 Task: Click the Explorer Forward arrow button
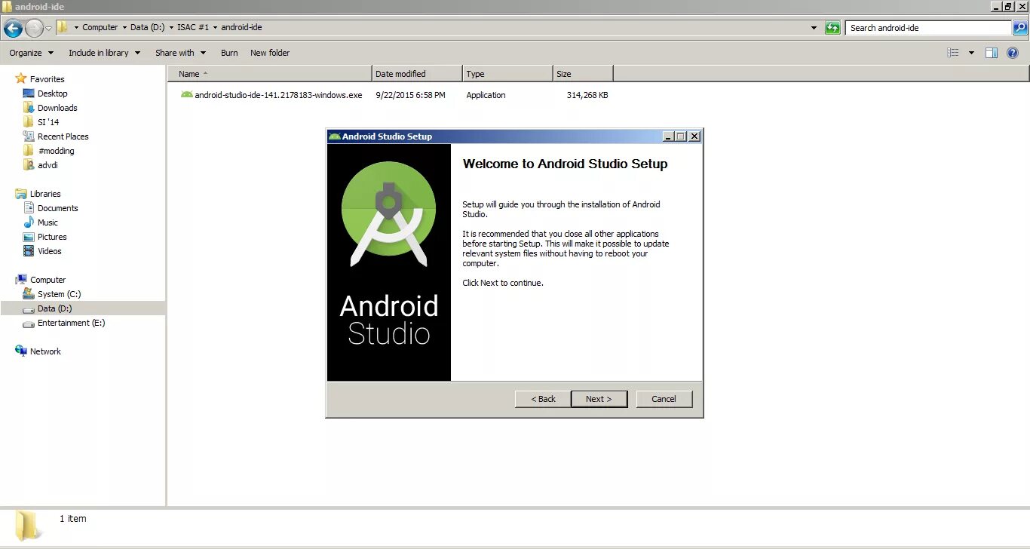(x=34, y=29)
